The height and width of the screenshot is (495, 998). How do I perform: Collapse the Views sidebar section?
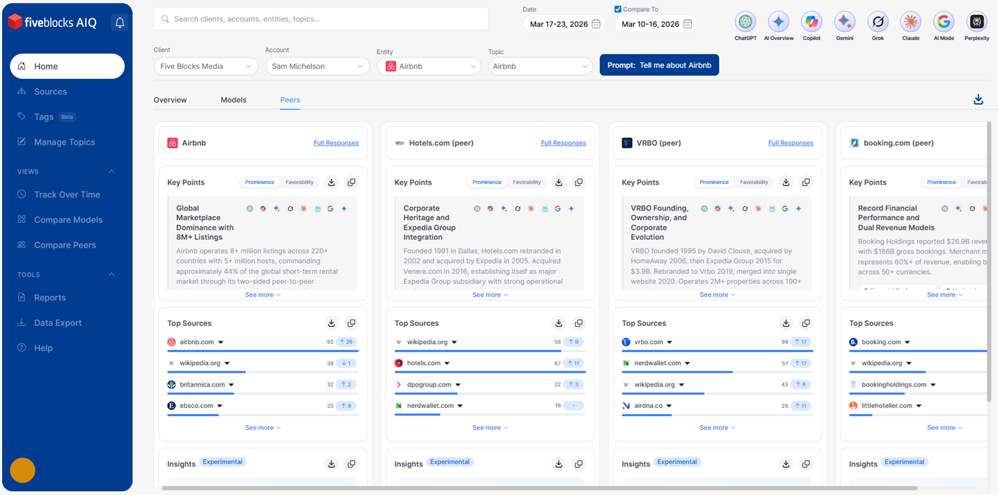tap(111, 172)
